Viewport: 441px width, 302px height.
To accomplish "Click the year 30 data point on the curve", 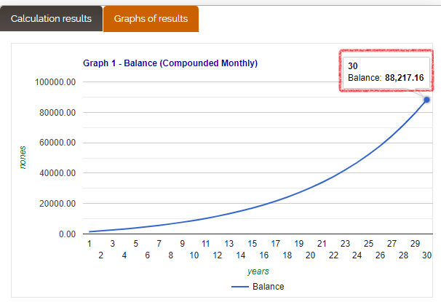I will [x=426, y=100].
